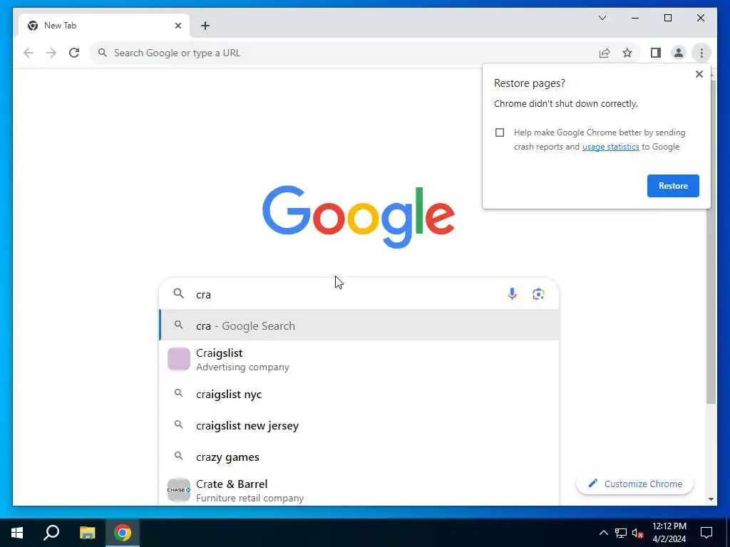Viewport: 730px width, 547px height.
Task: Start voice search with the microphone icon
Action: 512,294
